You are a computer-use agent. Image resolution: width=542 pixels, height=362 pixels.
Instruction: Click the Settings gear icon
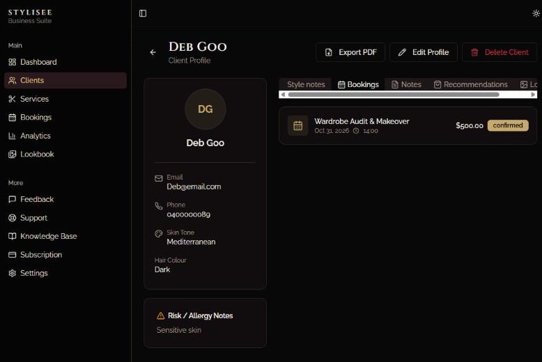point(12,273)
